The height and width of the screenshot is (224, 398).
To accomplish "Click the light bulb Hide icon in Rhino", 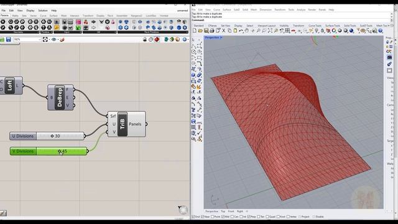I will pyautogui.click(x=317, y=30).
